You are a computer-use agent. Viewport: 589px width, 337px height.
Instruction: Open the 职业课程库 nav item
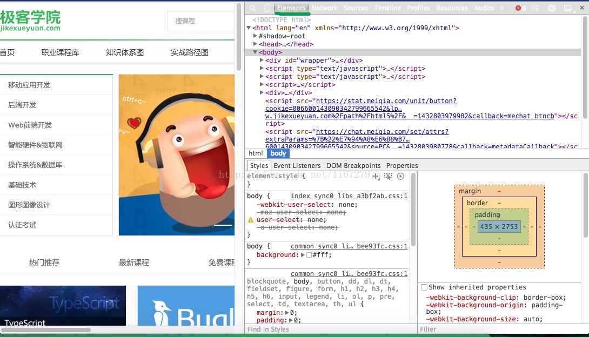(x=61, y=52)
